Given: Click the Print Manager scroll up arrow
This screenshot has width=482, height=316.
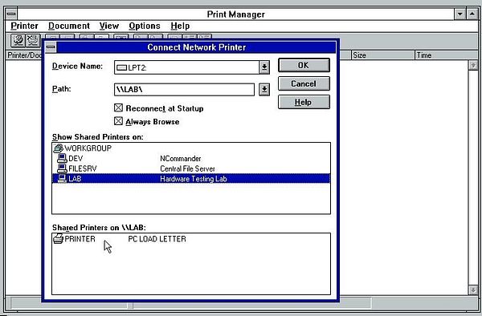Looking at the screenshot, I should coord(473,65).
